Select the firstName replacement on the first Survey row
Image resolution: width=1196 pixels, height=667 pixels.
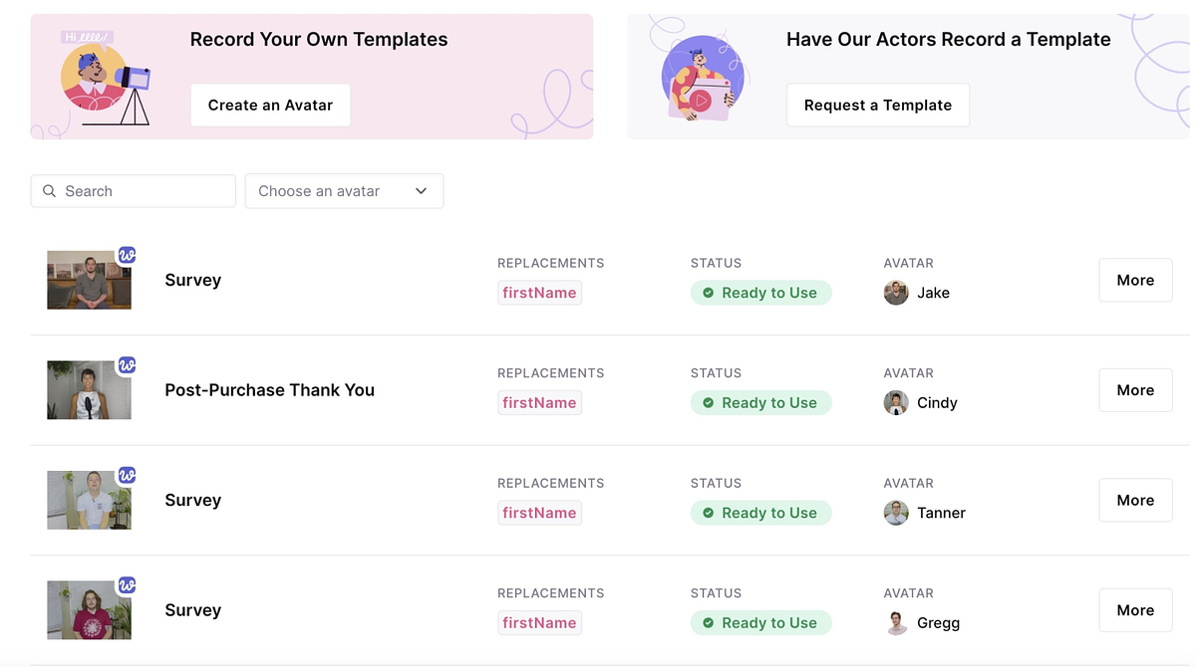pos(539,292)
